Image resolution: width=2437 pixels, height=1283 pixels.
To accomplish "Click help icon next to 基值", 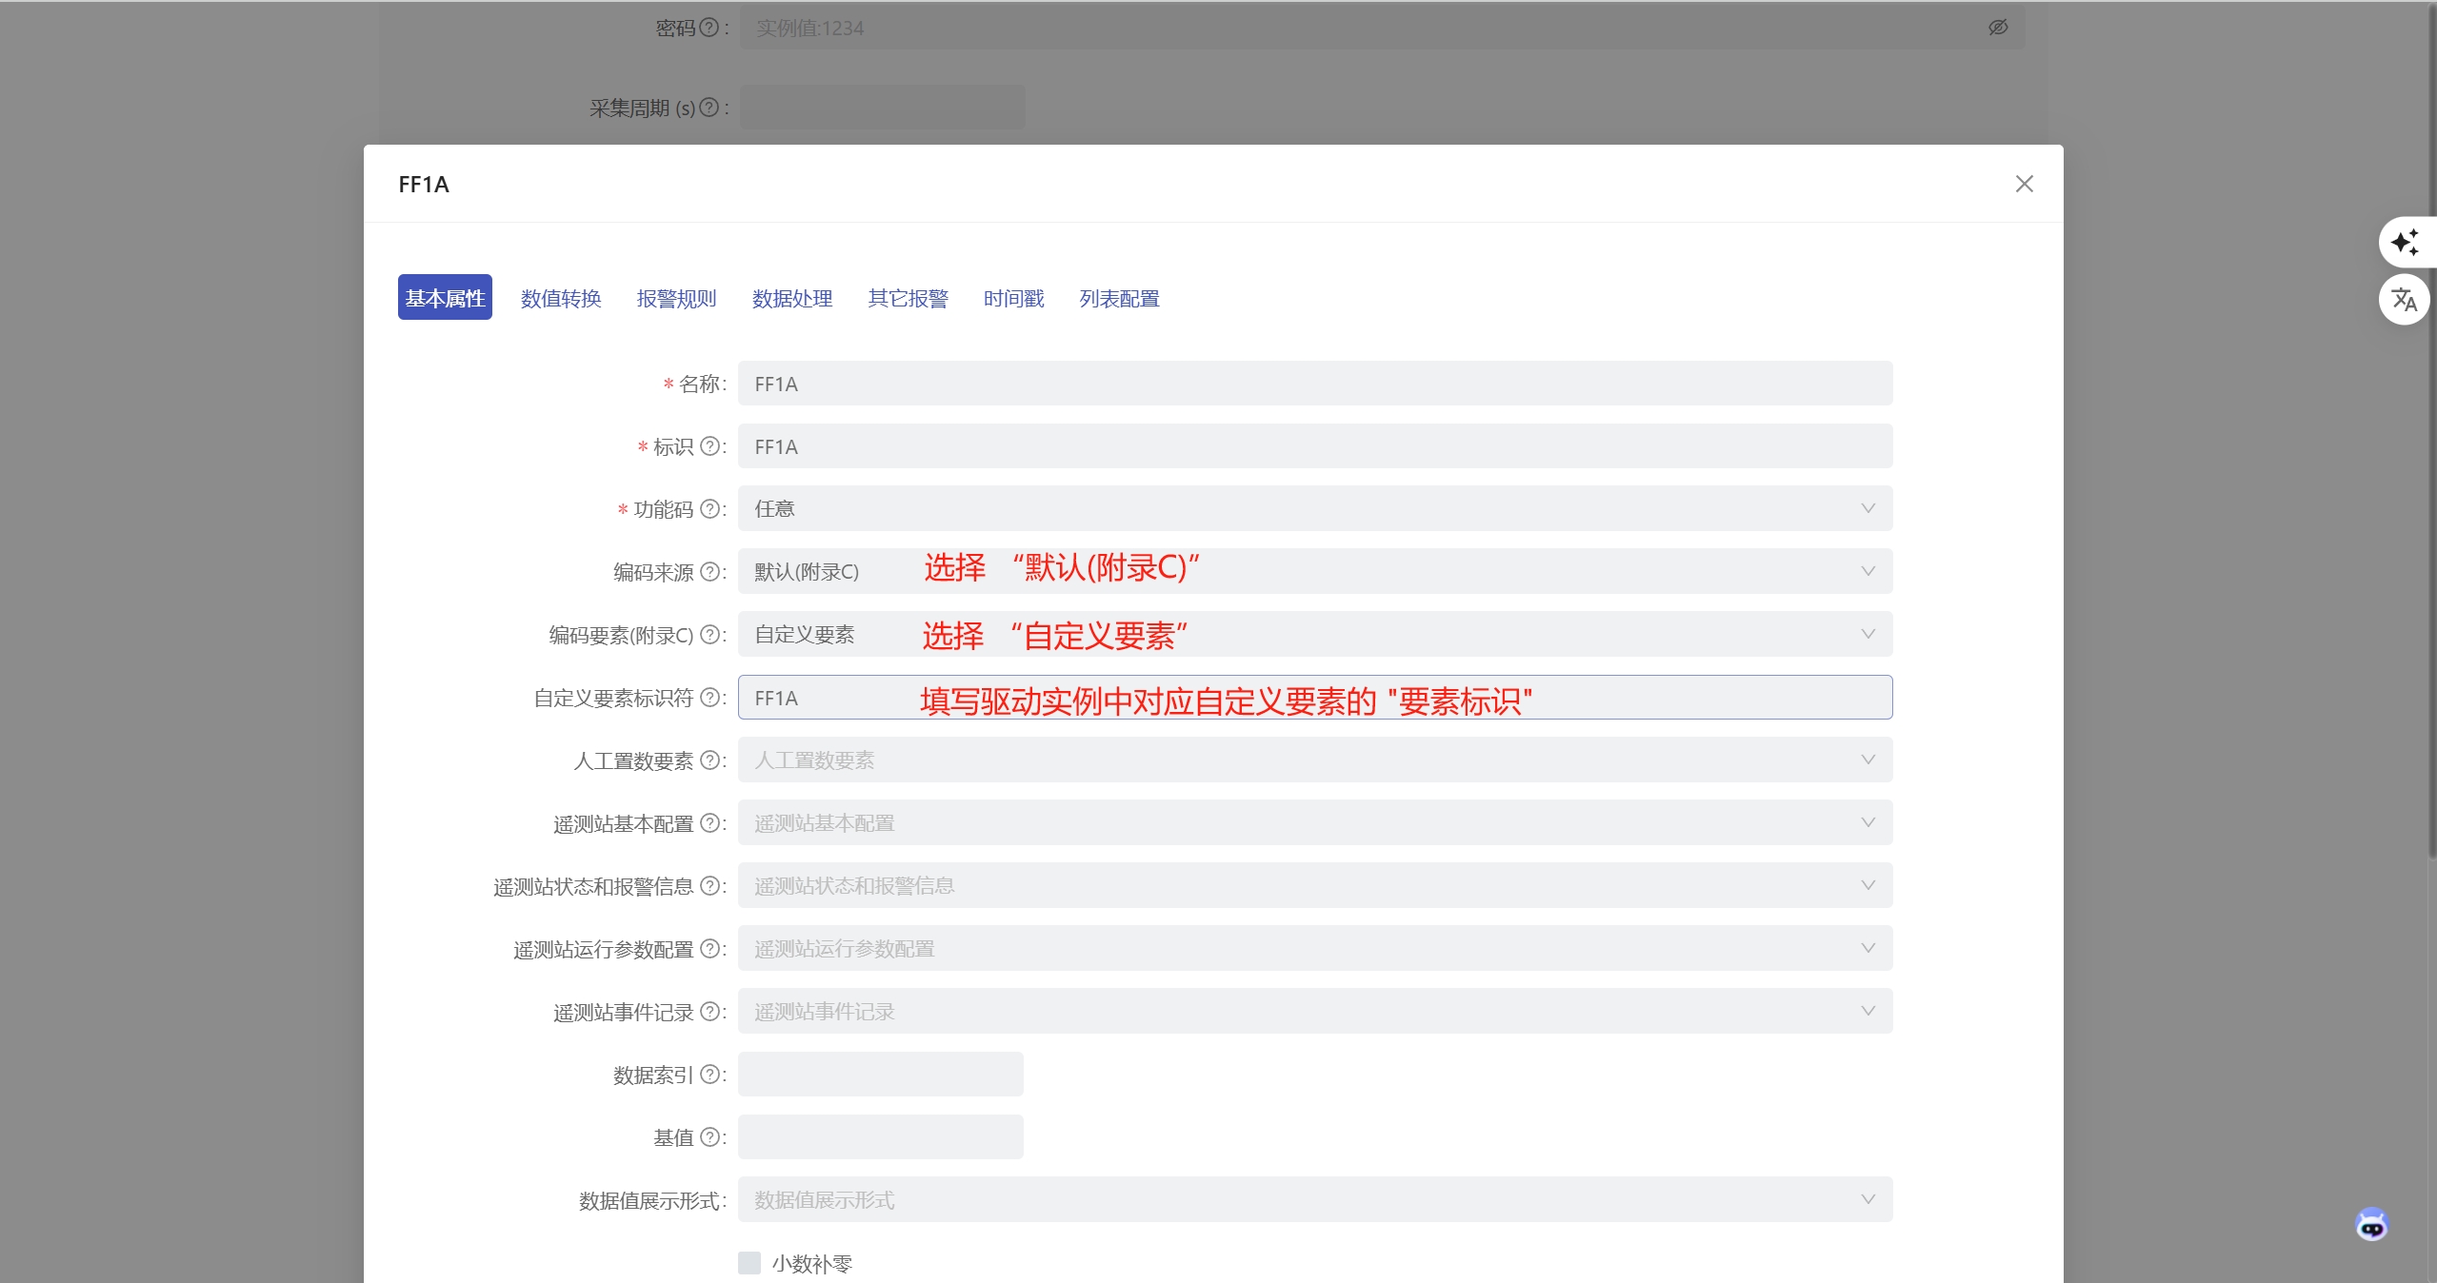I will tap(709, 1137).
